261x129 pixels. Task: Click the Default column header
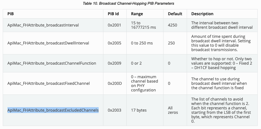click(175, 14)
